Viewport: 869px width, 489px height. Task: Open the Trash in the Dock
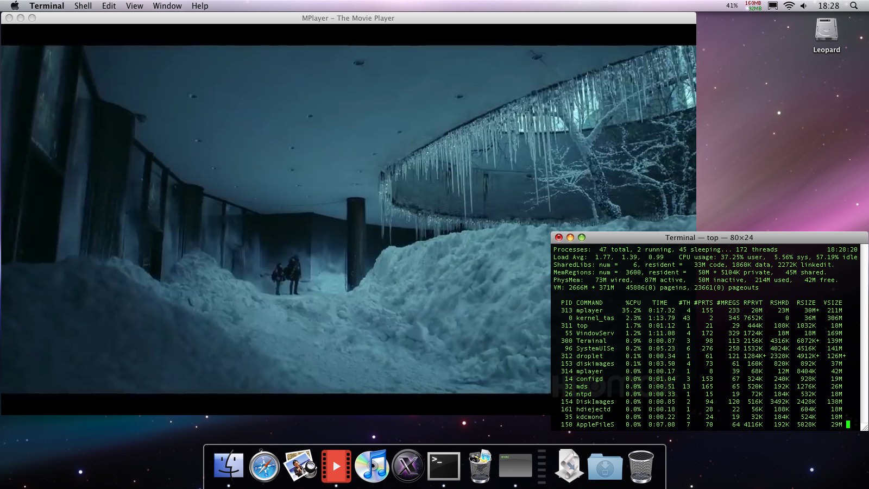click(x=640, y=466)
